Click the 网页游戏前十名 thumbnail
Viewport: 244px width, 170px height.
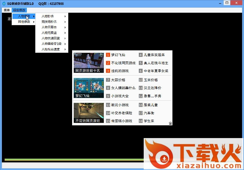tap(89, 63)
